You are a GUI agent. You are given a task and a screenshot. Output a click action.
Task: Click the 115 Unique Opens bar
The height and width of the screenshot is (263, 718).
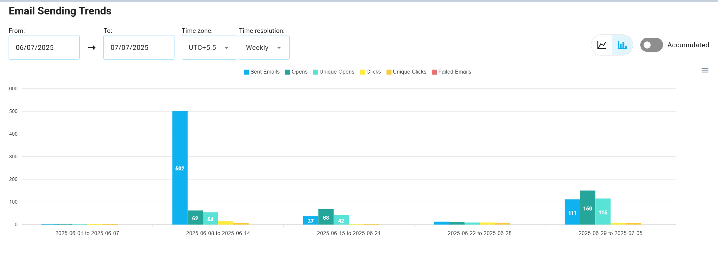603,211
